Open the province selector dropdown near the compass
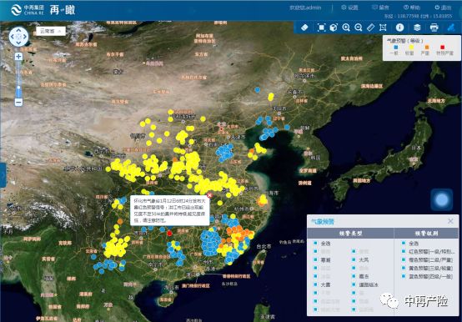The height and width of the screenshot is (322, 462). [51, 31]
